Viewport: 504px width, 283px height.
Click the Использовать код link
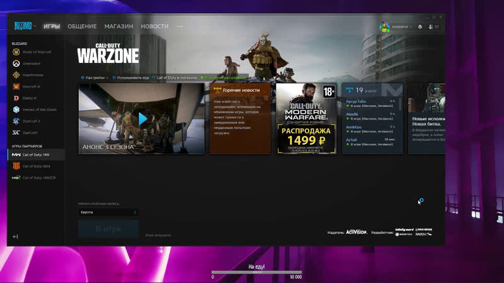point(131,77)
